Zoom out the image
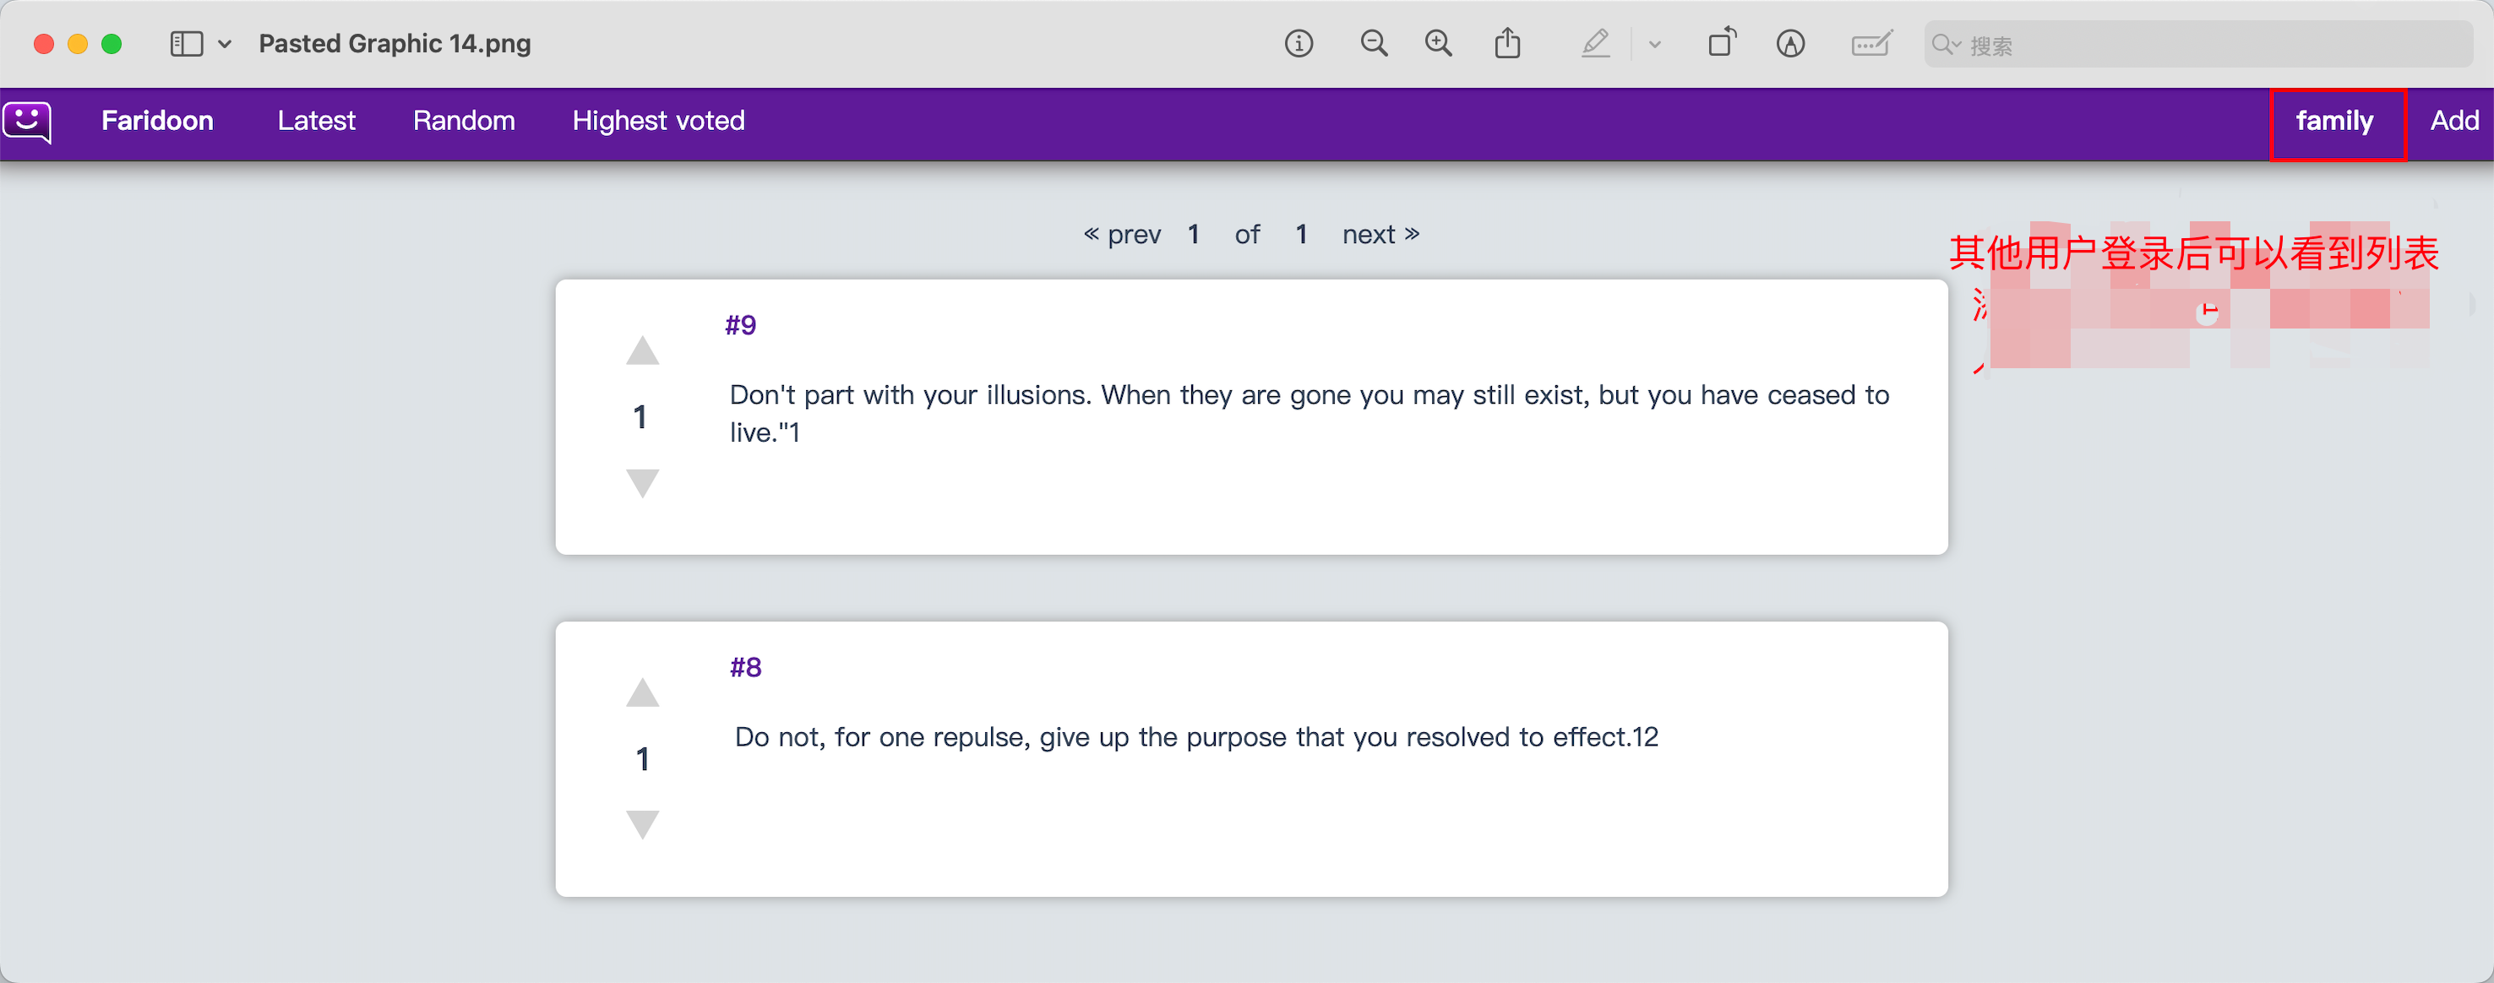Screen dimensions: 2494x983 [1374, 44]
